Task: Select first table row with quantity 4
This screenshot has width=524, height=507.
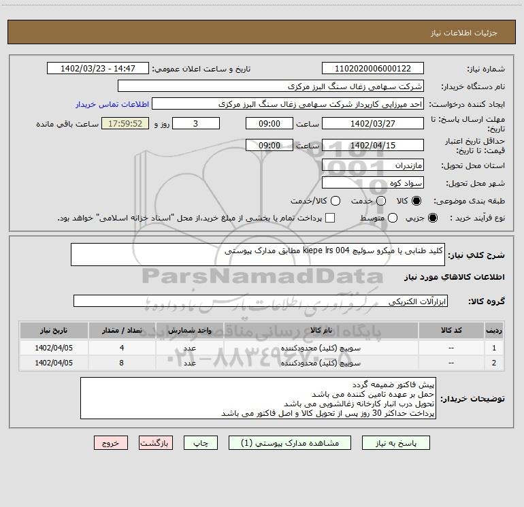Action: point(262,348)
